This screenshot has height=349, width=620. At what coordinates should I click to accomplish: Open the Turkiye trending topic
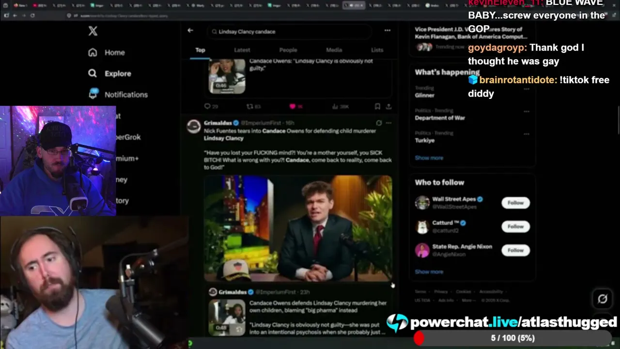[x=424, y=140]
